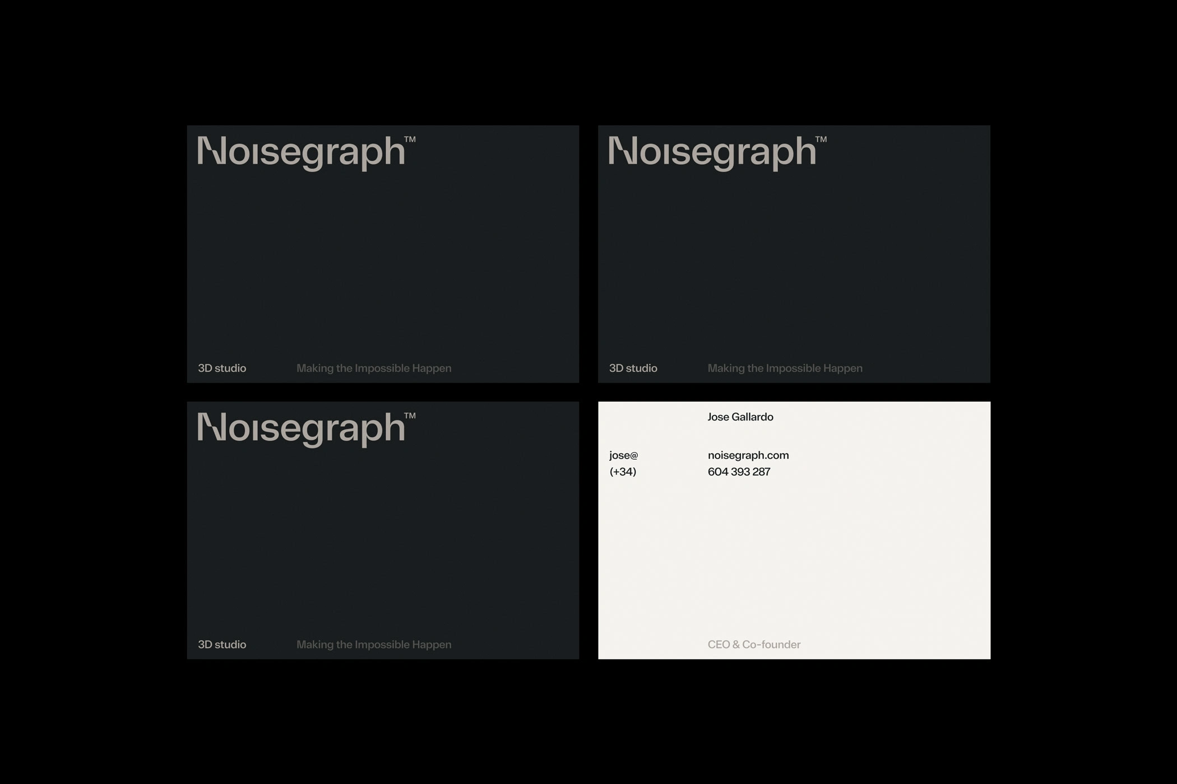Click the noisegraph.com domain text
This screenshot has height=784, width=1177.
coord(748,455)
